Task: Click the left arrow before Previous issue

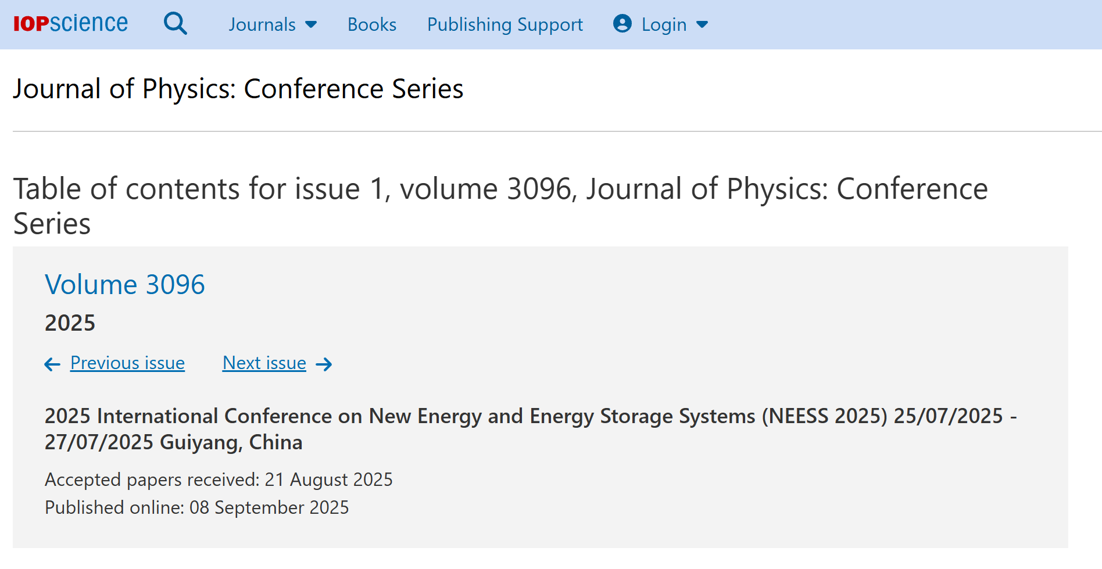Action: [52, 364]
